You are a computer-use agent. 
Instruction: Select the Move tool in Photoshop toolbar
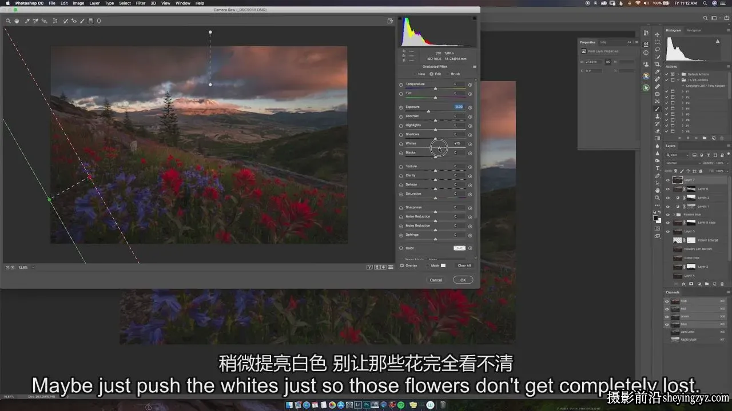657,34
